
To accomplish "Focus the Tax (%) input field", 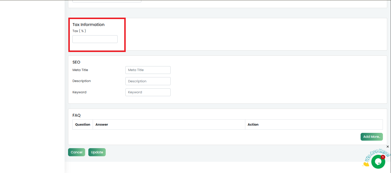I will (95, 39).
